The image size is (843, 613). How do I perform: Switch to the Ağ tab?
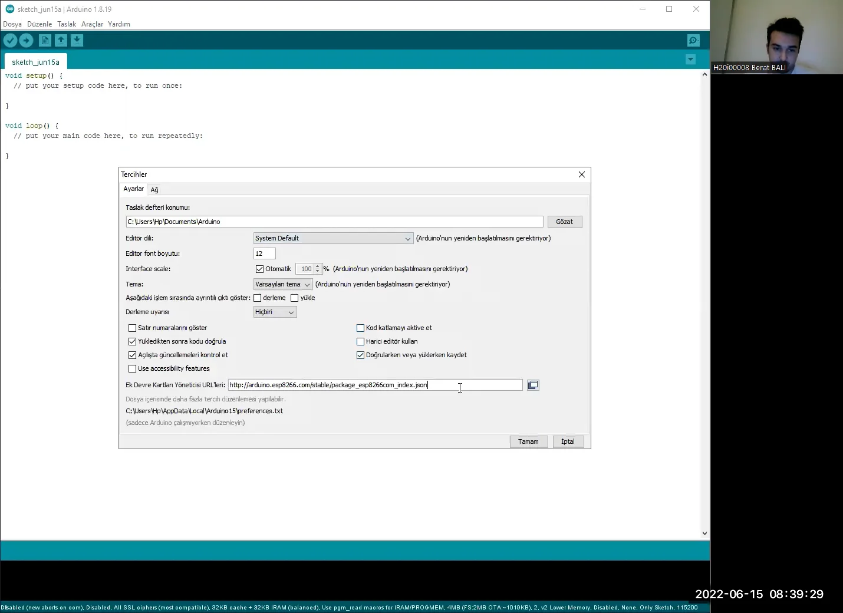tap(154, 190)
